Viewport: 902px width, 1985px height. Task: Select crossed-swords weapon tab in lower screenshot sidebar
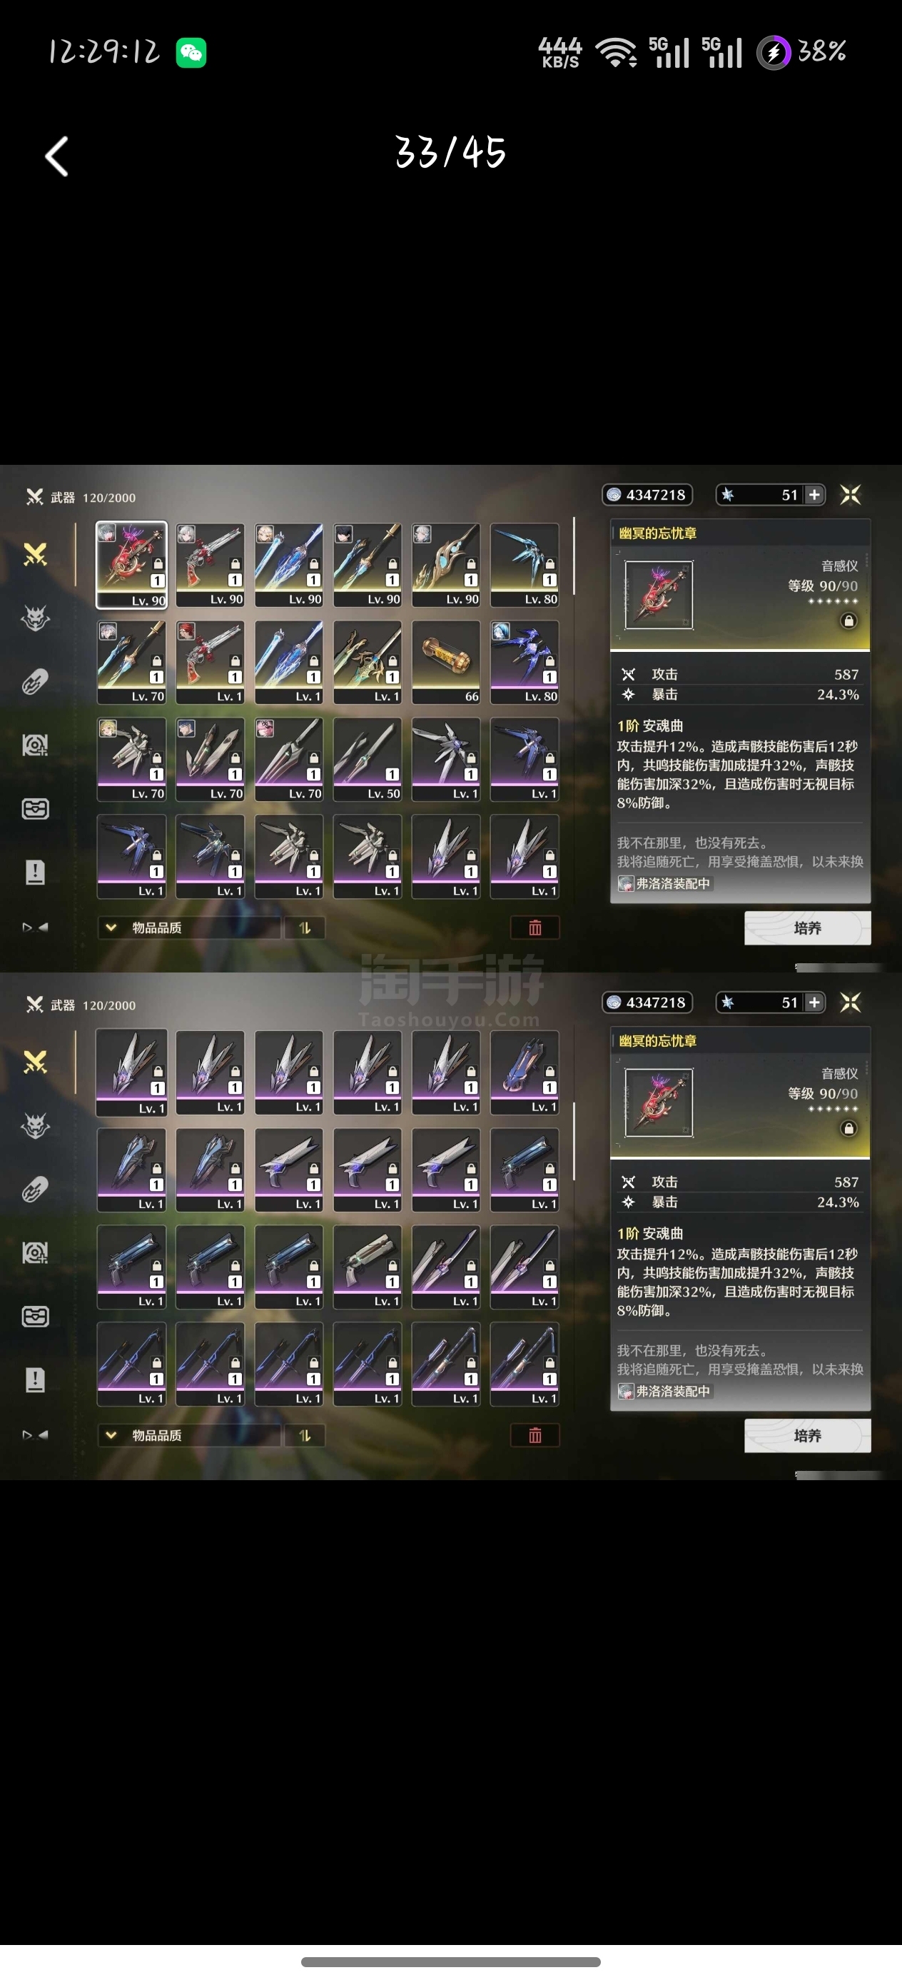pos(36,1062)
